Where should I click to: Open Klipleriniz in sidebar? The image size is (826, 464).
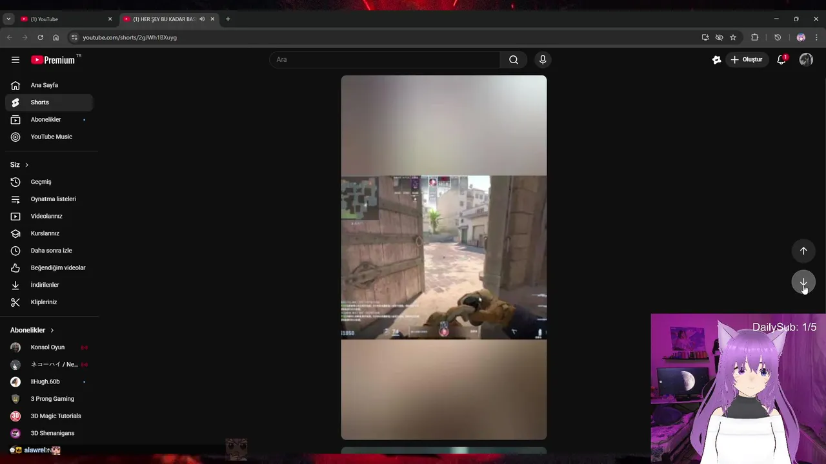click(x=49, y=302)
